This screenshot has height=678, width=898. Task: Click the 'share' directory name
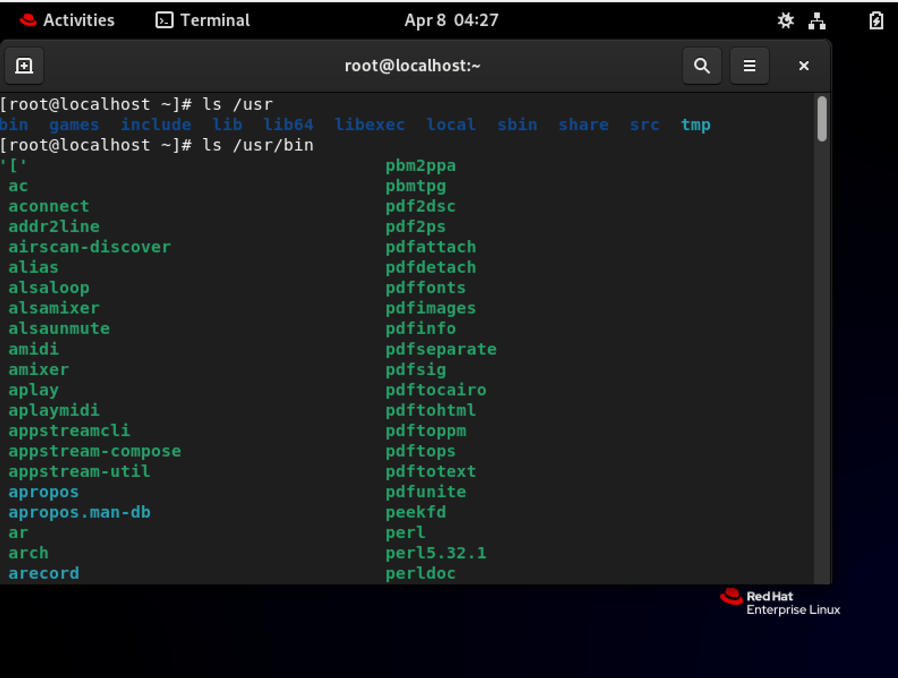583,125
